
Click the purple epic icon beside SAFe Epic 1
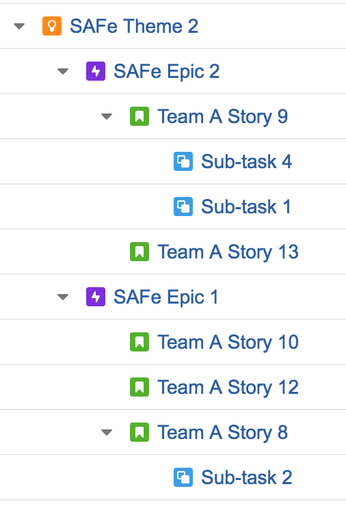(x=96, y=297)
